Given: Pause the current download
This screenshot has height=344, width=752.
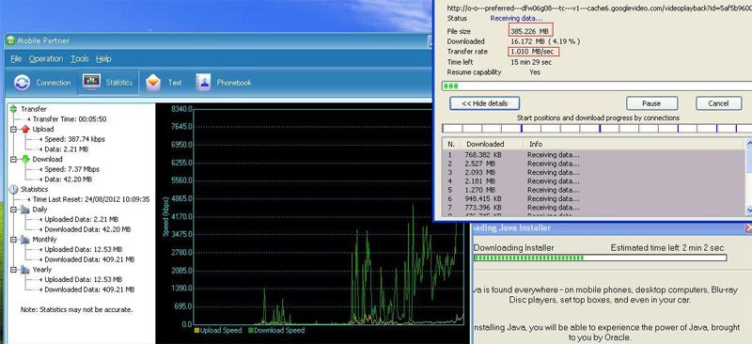Looking at the screenshot, I should [651, 103].
